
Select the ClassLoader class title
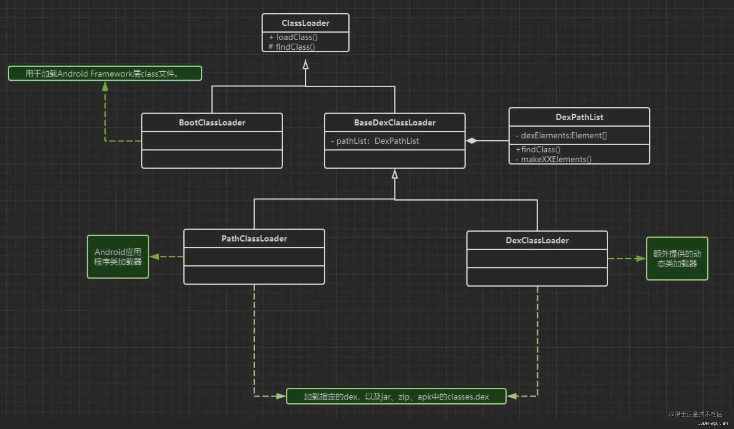[305, 23]
